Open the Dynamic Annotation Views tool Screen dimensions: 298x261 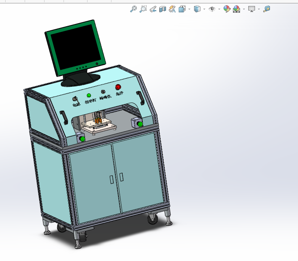pos(172,9)
